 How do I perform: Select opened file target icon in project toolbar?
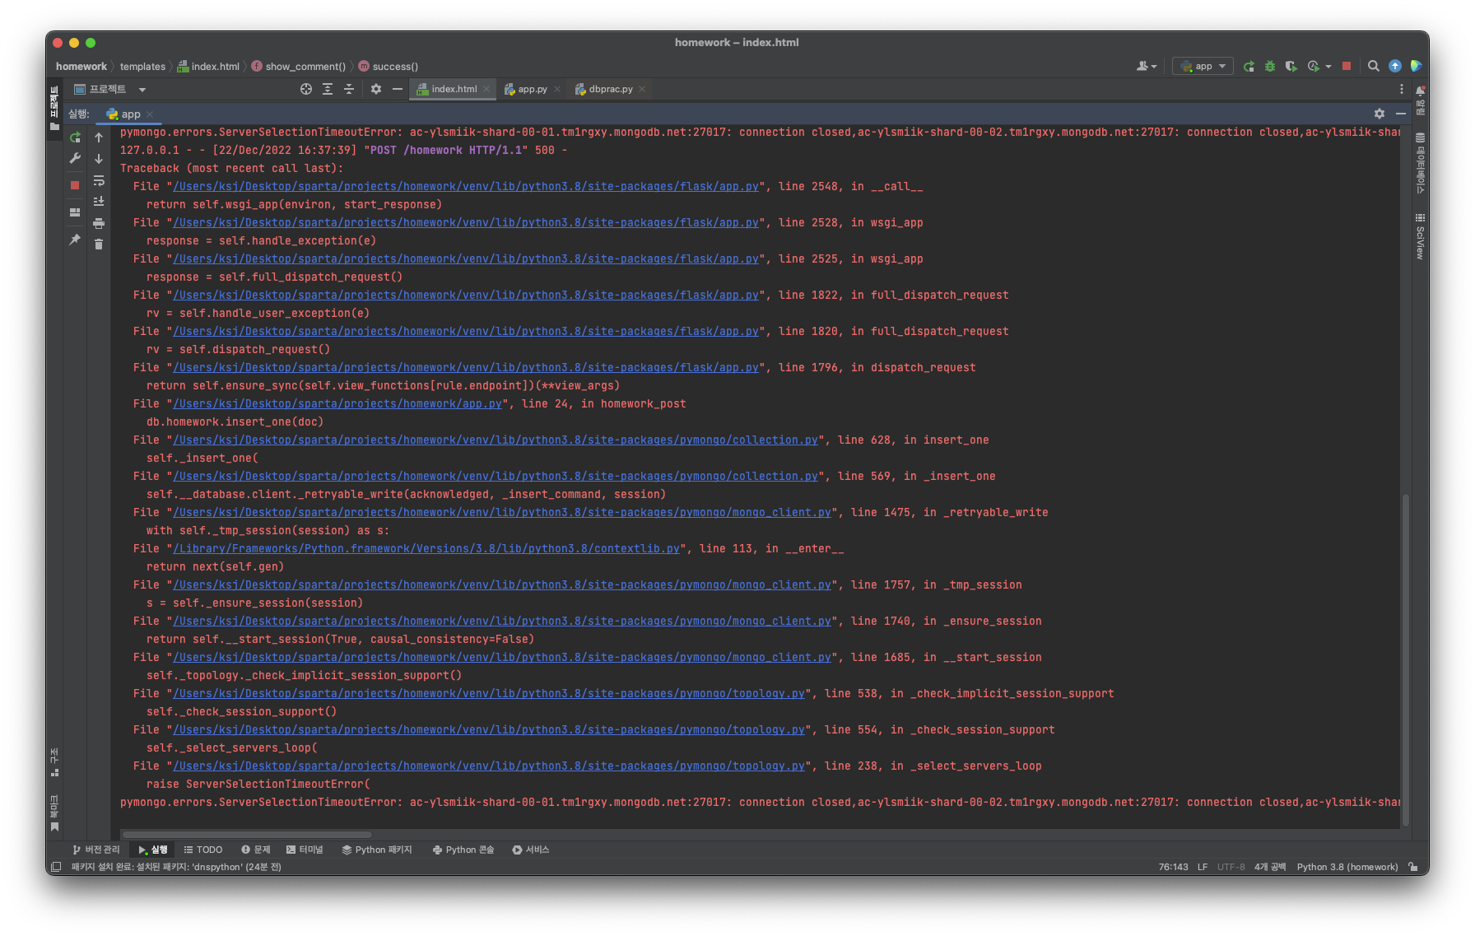click(x=306, y=89)
